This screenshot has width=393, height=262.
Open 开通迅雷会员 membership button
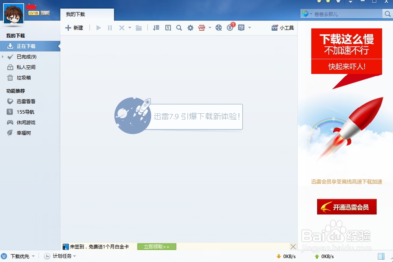tap(346, 207)
